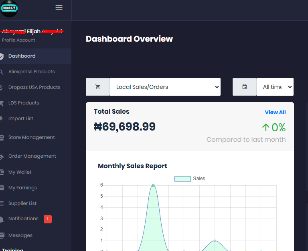Image resolution: width=308 pixels, height=251 pixels.
Task: Toggle the Sales legend in chart
Action: pos(190,179)
